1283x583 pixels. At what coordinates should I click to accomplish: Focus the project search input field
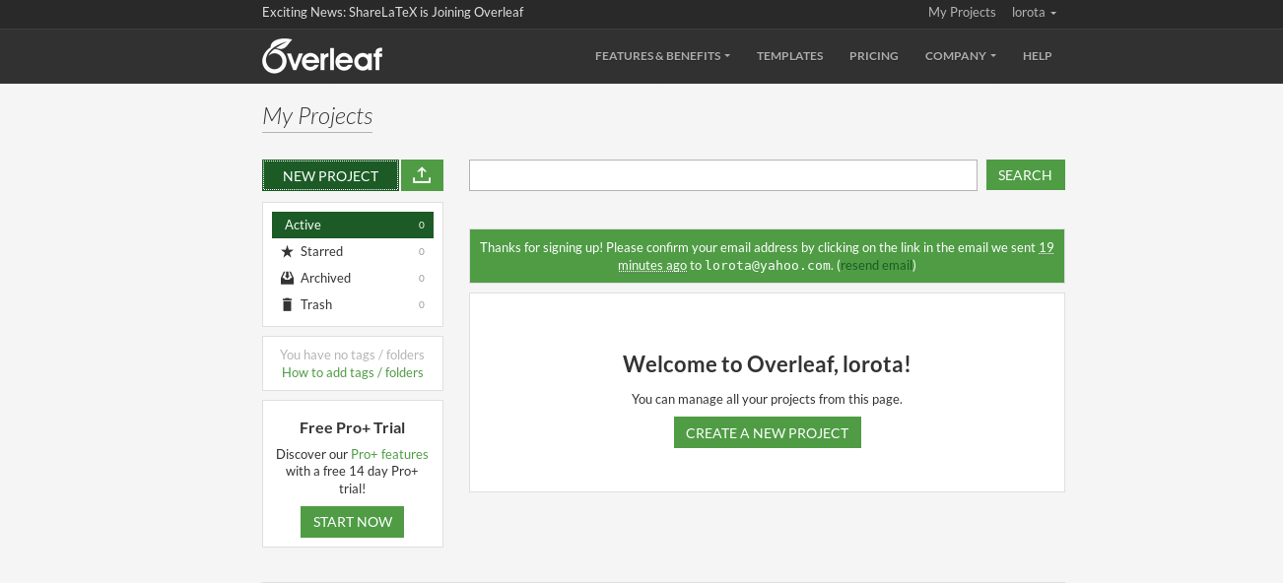pyautogui.click(x=722, y=175)
